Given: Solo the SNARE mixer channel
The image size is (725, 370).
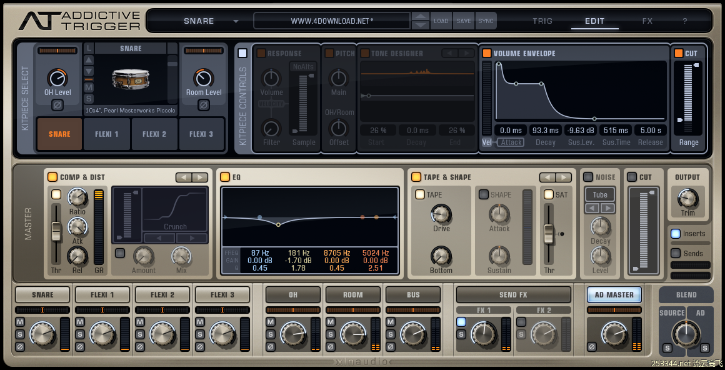Looking at the screenshot, I should pos(20,334).
